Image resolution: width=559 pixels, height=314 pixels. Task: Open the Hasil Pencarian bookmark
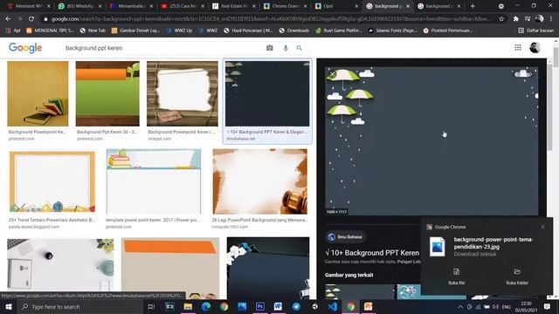click(248, 31)
